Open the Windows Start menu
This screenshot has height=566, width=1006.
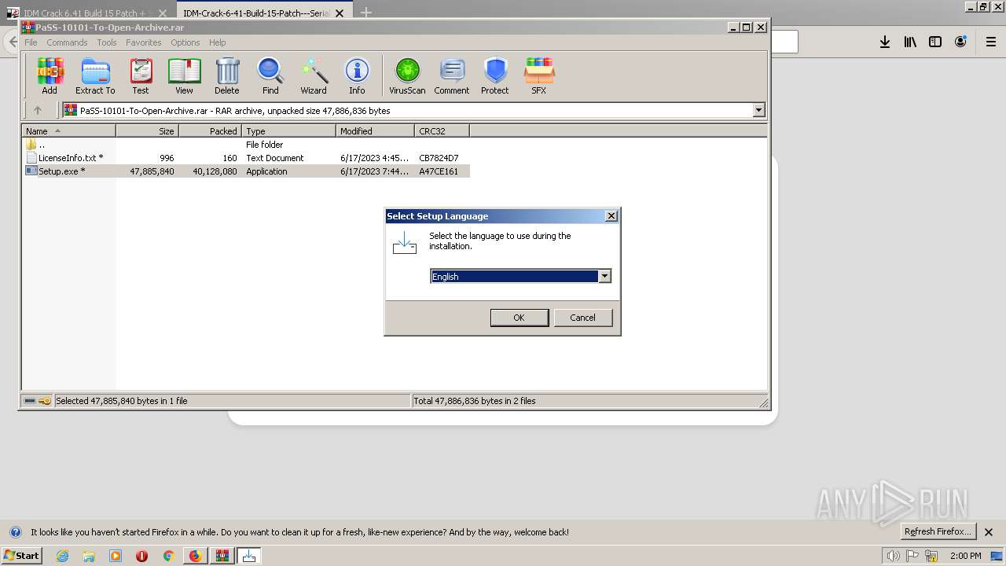pyautogui.click(x=21, y=556)
